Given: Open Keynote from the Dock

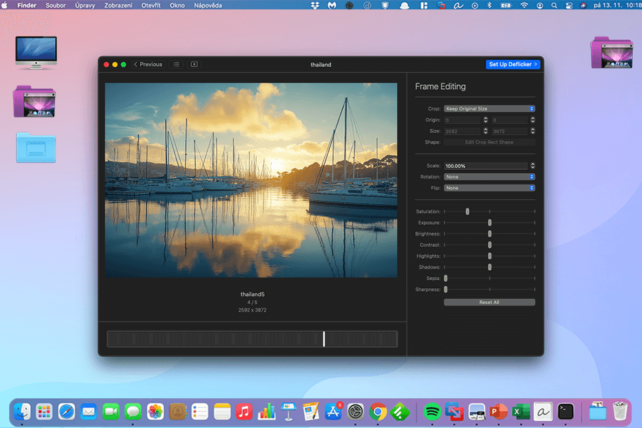Looking at the screenshot, I should point(289,412).
